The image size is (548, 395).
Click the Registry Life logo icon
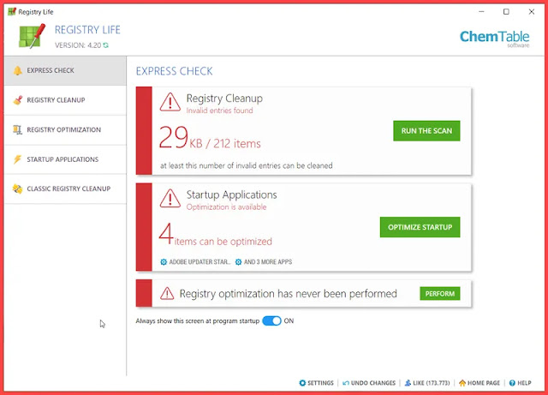(x=33, y=36)
